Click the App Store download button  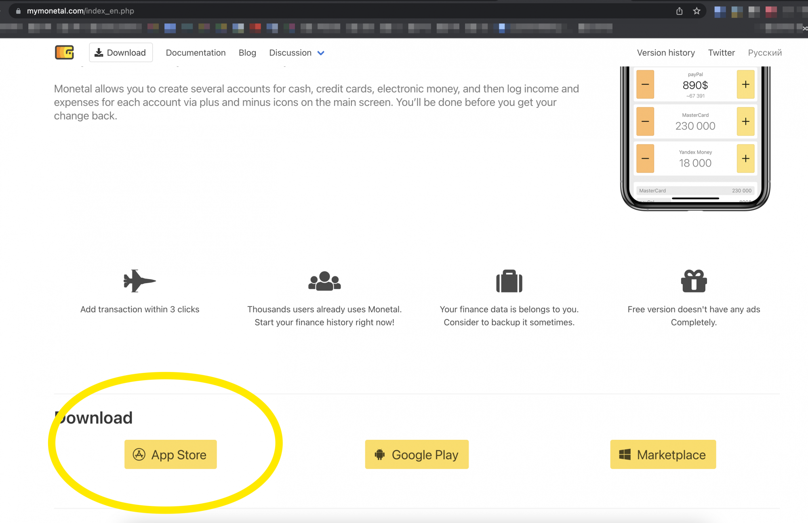(170, 454)
